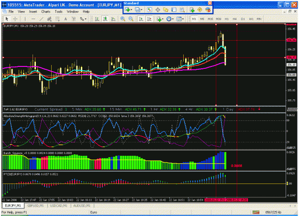
Task: Pick the Equidistant Channel tool
Action: [x=49, y=19]
